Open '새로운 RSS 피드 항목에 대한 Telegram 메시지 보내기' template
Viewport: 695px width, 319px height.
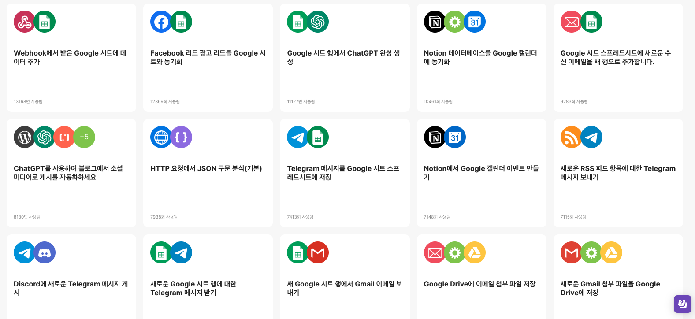tap(617, 173)
